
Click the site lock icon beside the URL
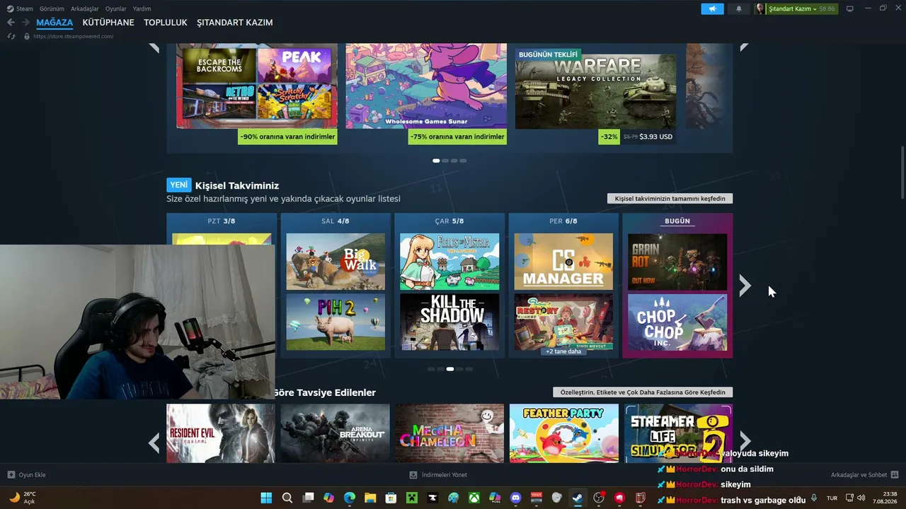pyautogui.click(x=27, y=36)
